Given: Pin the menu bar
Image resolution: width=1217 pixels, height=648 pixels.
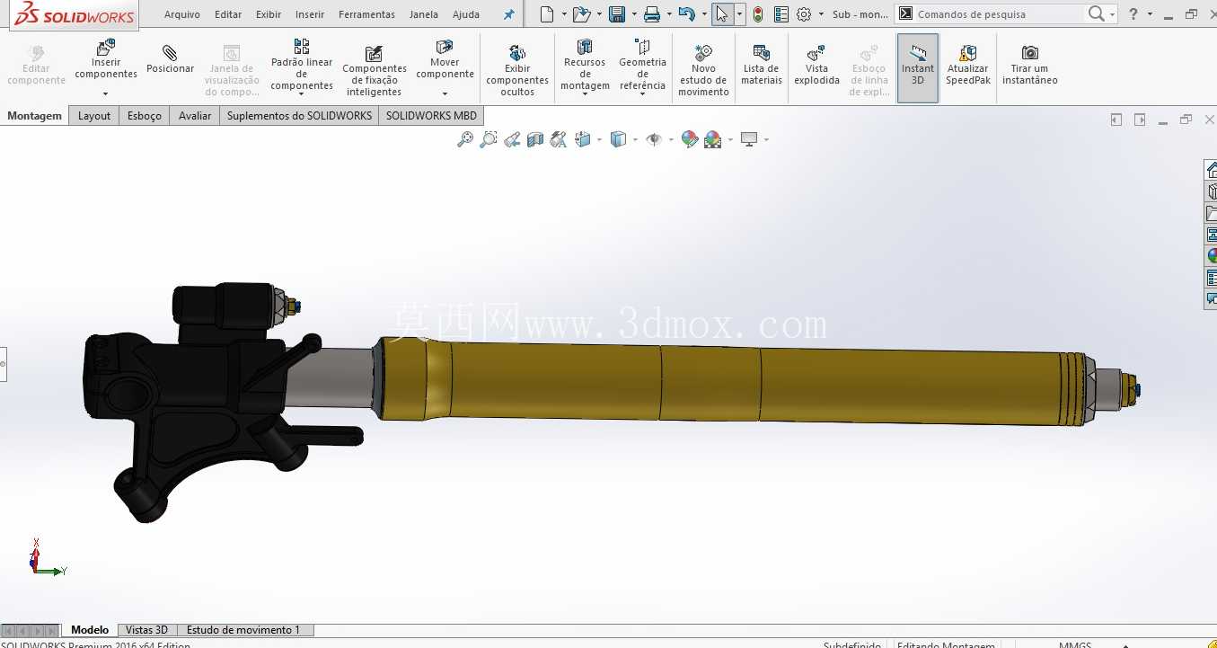Looking at the screenshot, I should 508,14.
